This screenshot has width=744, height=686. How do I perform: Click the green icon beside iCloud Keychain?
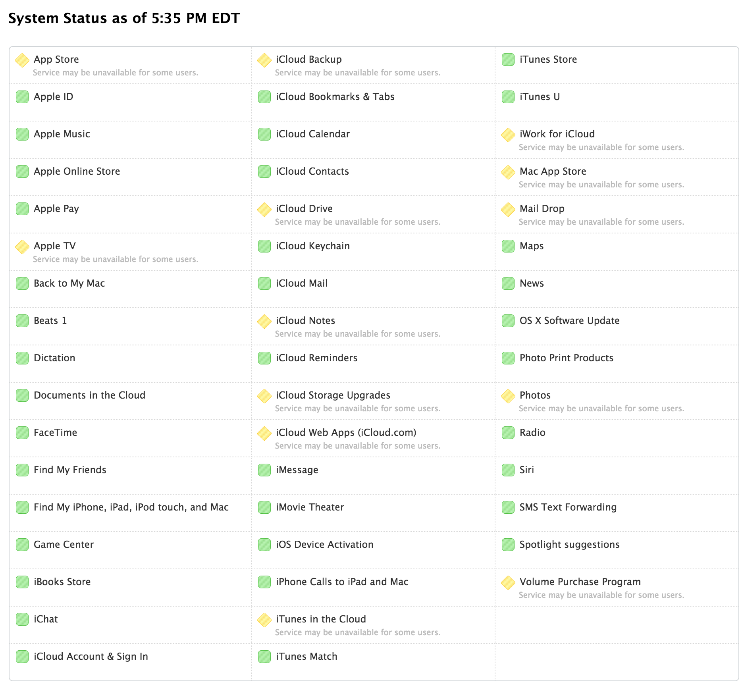264,246
